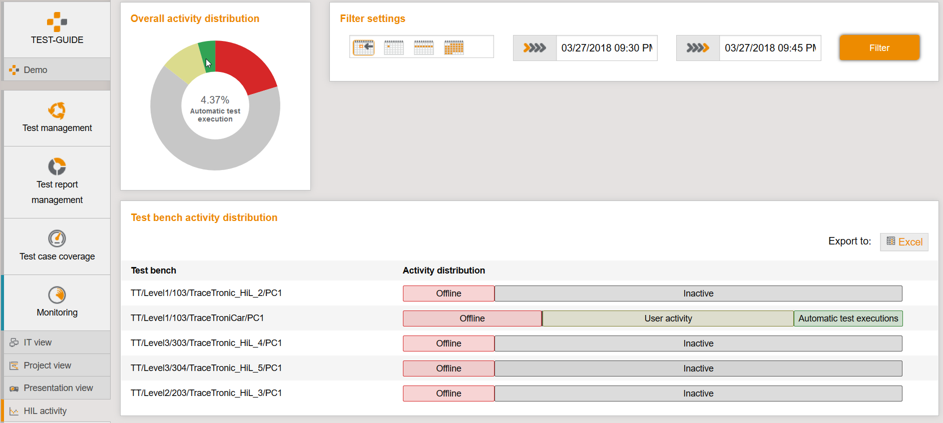The width and height of the screenshot is (943, 423).
Task: Click the Excel spreadsheet icon
Action: coord(891,241)
